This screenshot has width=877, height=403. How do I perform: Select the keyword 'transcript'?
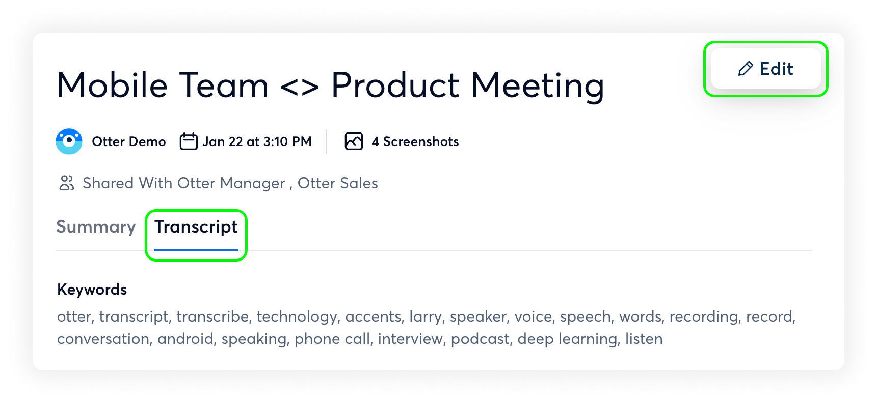click(x=134, y=316)
